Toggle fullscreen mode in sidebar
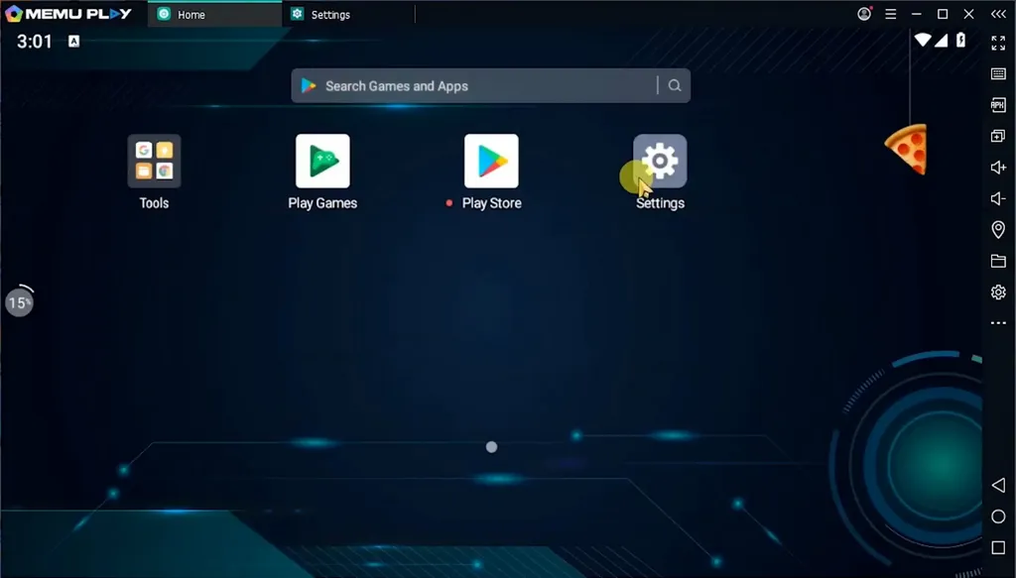The height and width of the screenshot is (578, 1016). [x=998, y=43]
